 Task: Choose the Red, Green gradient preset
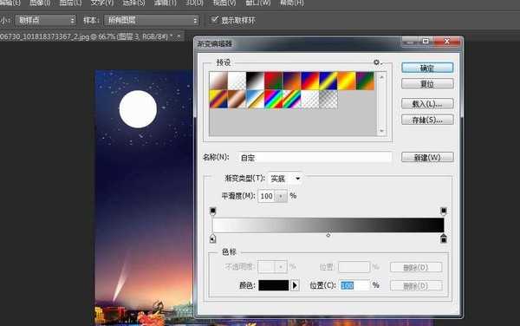[x=273, y=81]
